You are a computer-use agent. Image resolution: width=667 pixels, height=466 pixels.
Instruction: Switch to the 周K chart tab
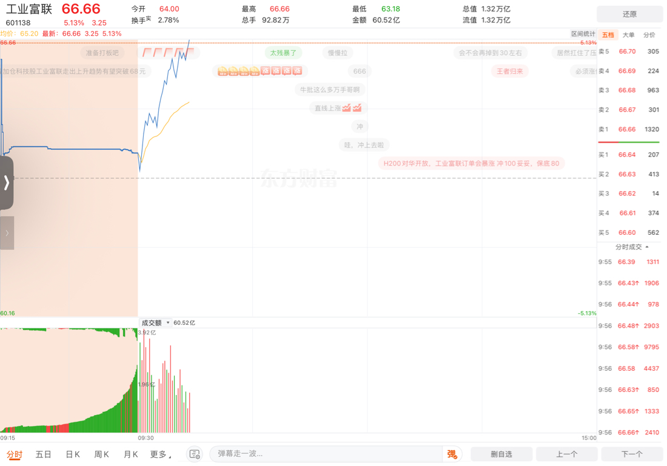coord(101,454)
